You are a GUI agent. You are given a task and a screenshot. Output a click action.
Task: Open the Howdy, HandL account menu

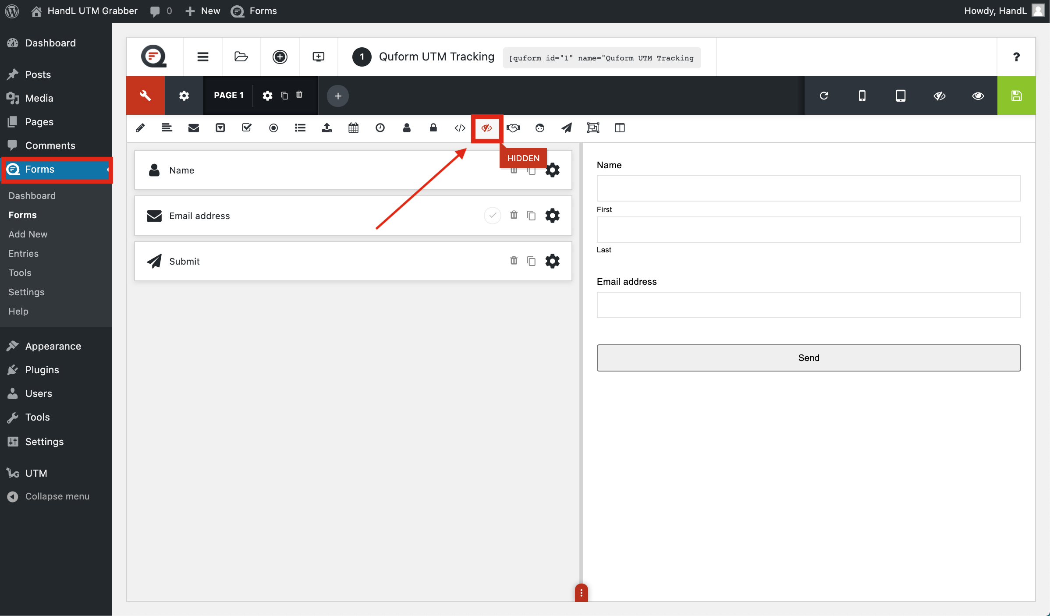(1004, 11)
